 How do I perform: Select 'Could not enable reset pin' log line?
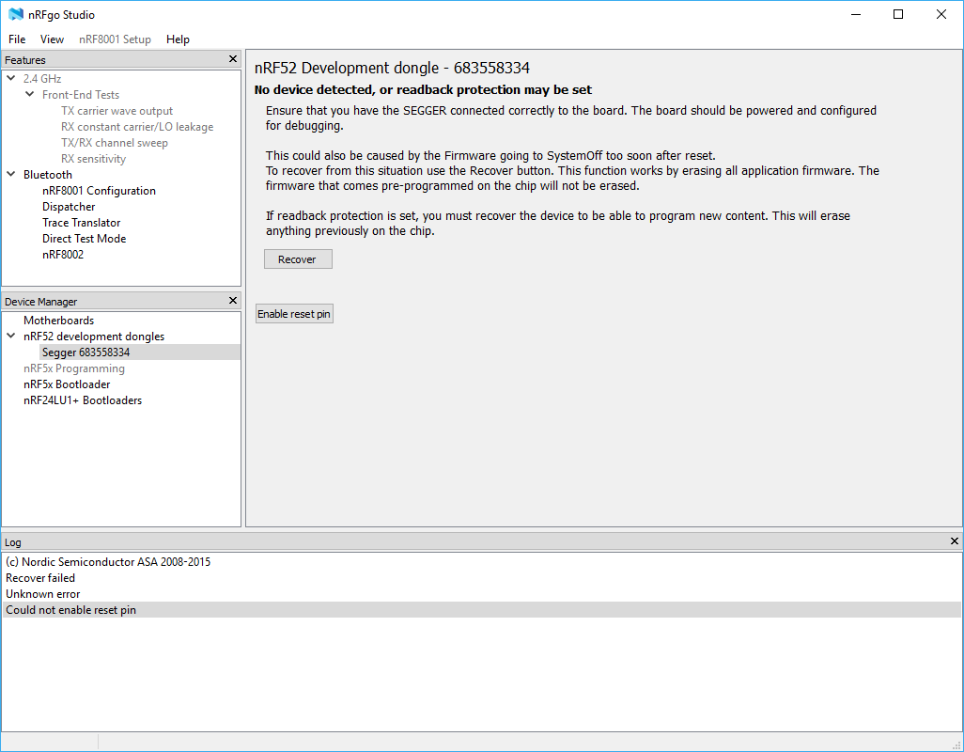pyautogui.click(x=481, y=610)
